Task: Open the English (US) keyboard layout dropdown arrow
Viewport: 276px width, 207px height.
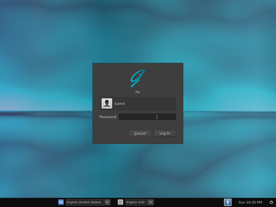Action: click(151, 202)
